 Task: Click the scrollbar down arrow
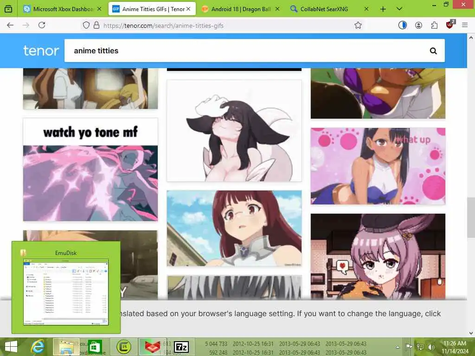pyautogui.click(x=471, y=333)
